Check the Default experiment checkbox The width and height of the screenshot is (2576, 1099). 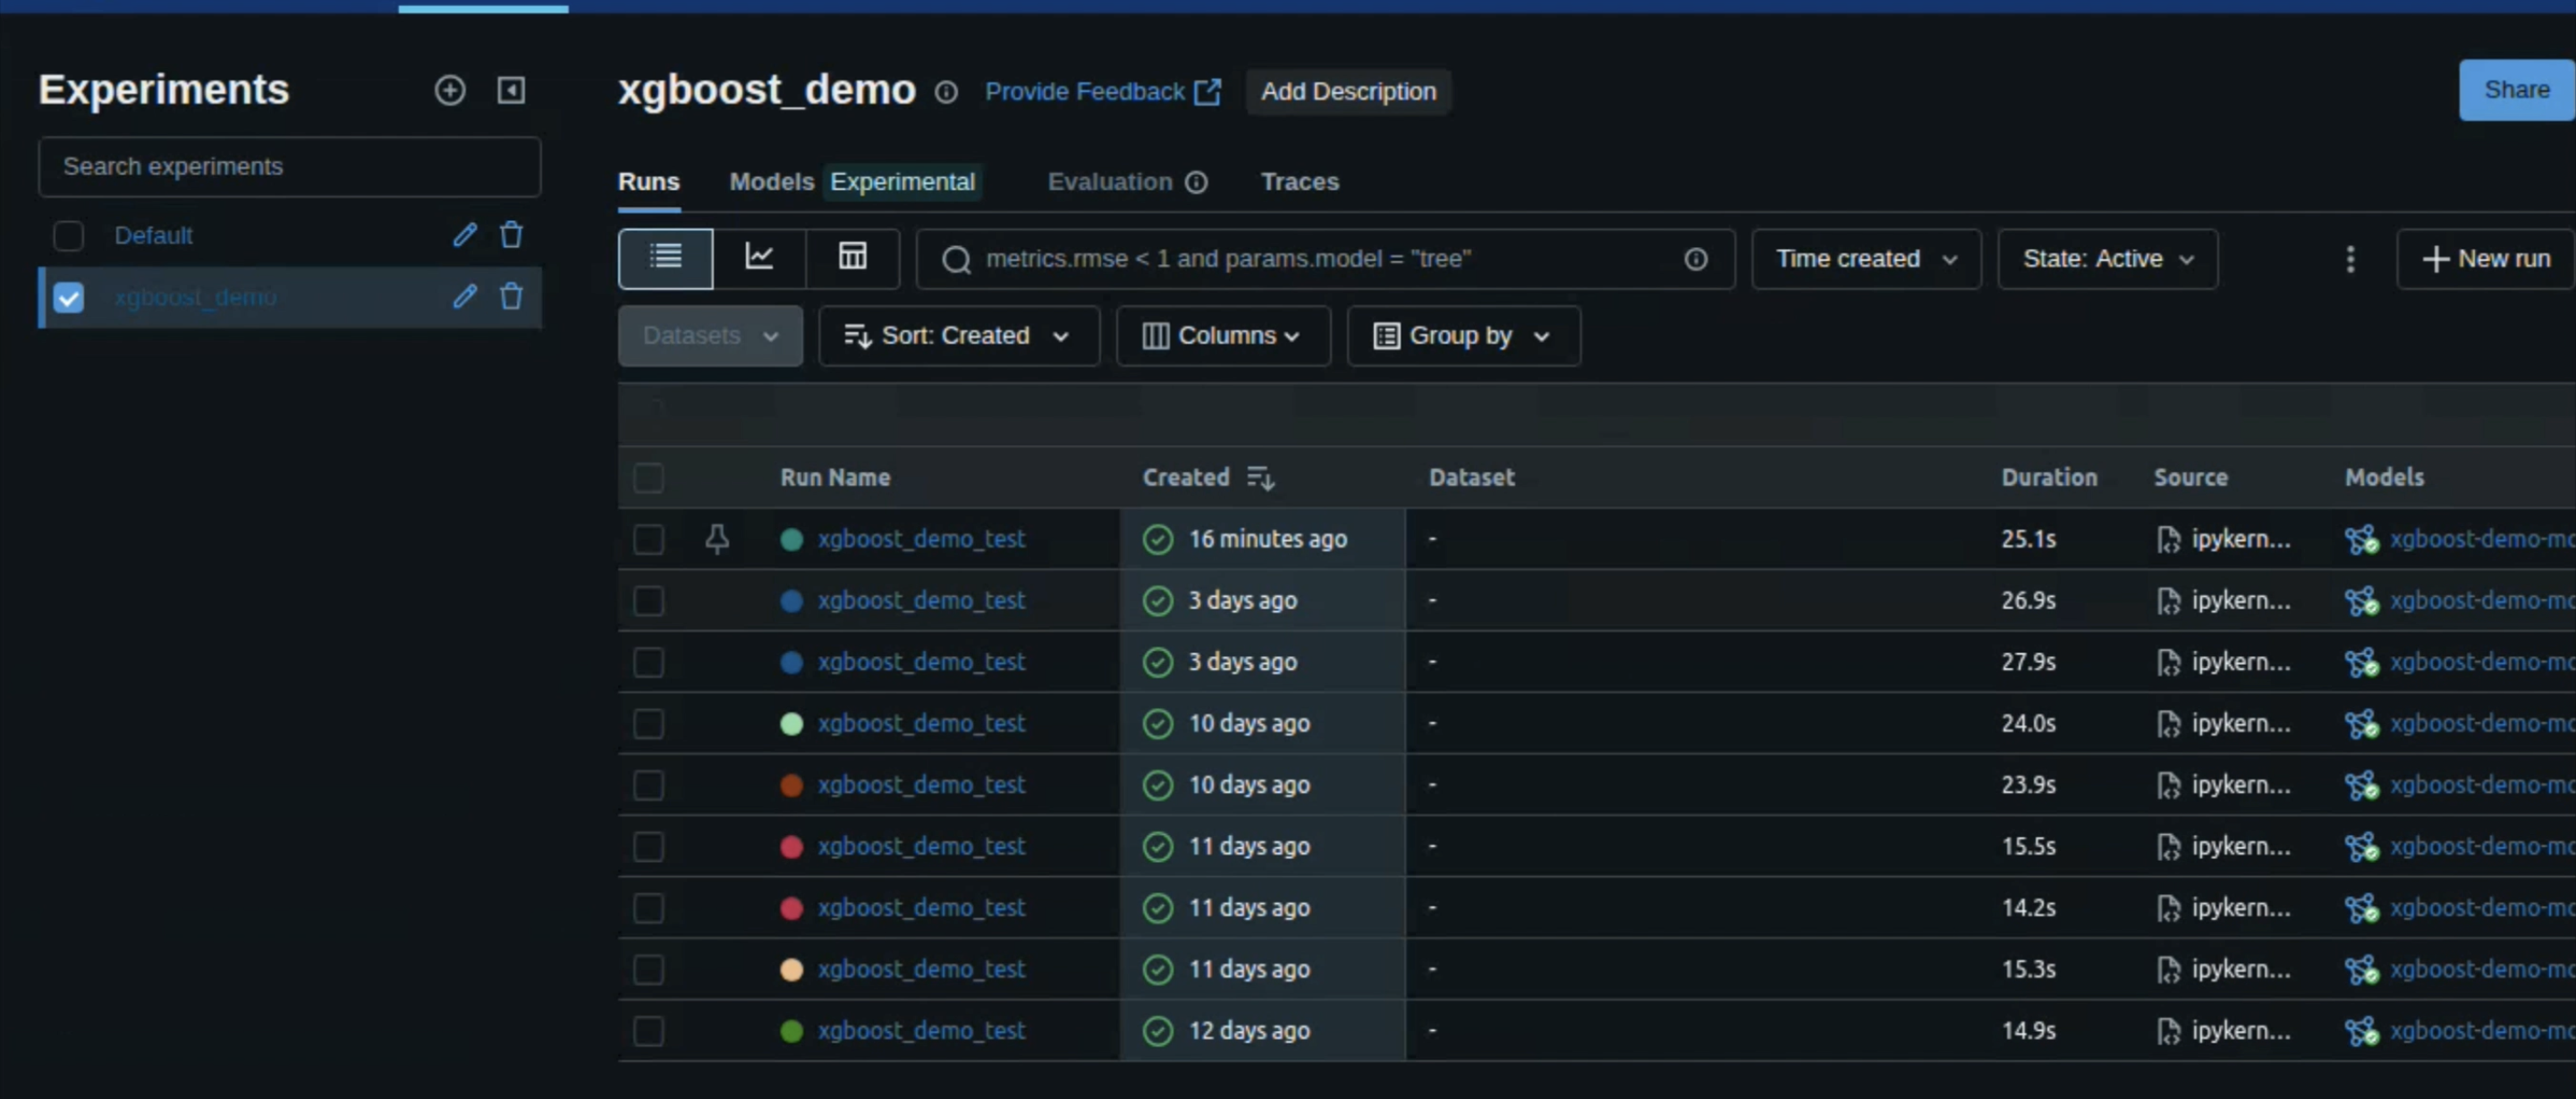(x=68, y=236)
